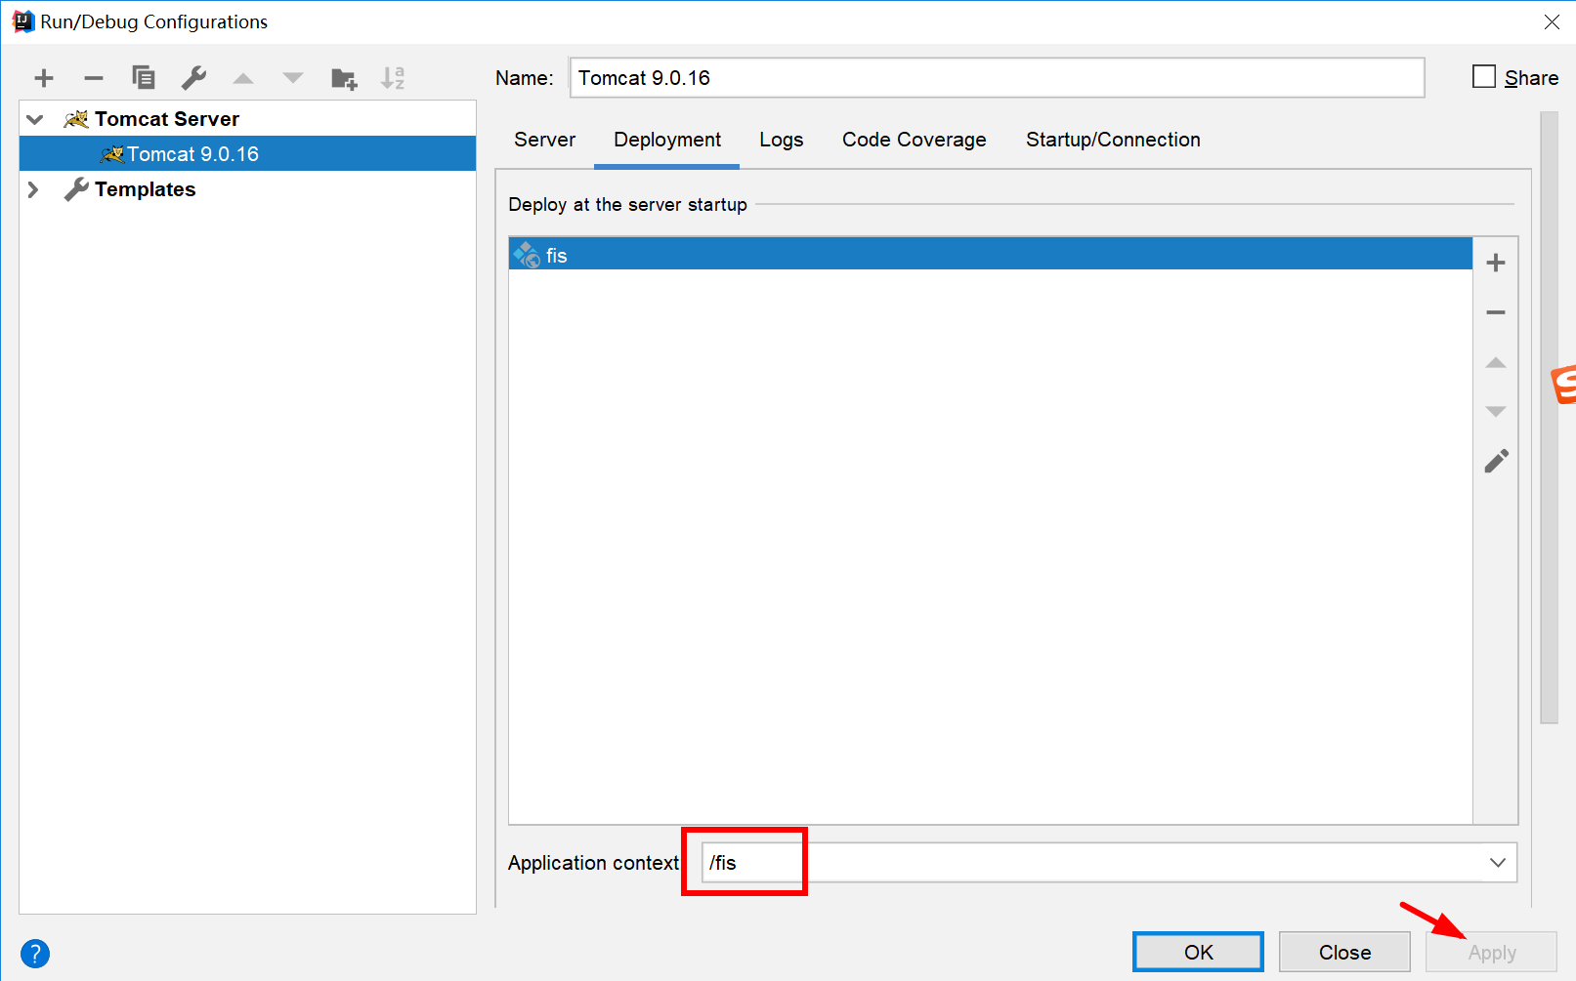1576x981 pixels.
Task: Open the Application context dropdown arrow
Action: (1498, 863)
